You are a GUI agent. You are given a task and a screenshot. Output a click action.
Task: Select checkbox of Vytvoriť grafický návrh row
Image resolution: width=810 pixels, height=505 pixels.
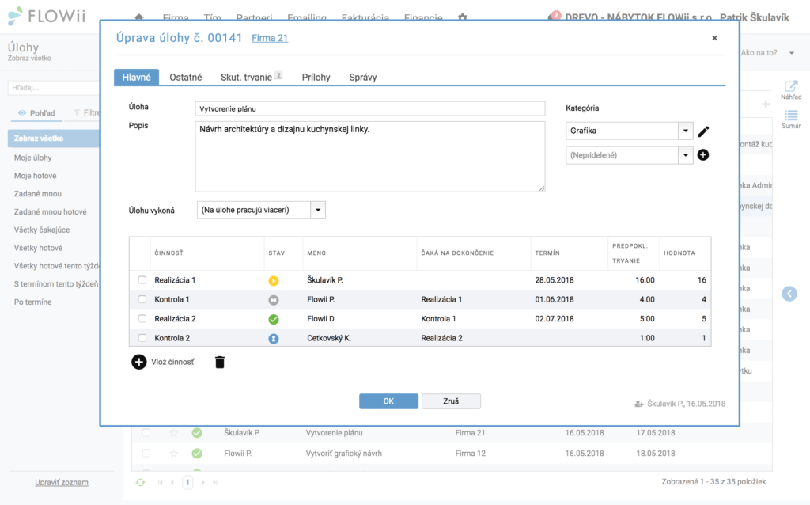(146, 454)
